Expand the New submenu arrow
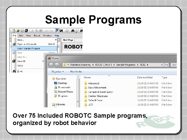Image resolution: width=187 pixels, height=140 pixels. 56,40
